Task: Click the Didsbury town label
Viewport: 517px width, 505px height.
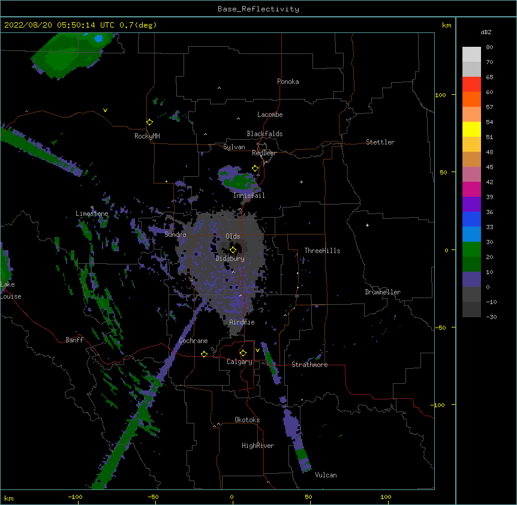Action: [230, 258]
